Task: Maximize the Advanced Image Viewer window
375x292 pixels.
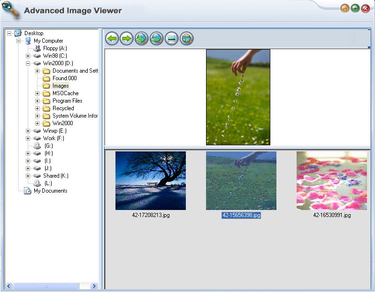Action: pos(355,8)
